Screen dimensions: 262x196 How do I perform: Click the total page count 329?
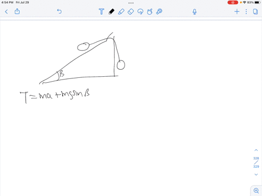256,167
